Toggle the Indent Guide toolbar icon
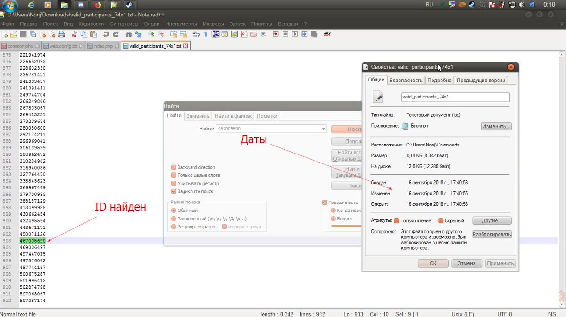 [216, 34]
